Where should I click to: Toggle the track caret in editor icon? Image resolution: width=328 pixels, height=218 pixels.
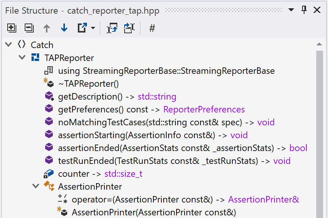[112, 28]
